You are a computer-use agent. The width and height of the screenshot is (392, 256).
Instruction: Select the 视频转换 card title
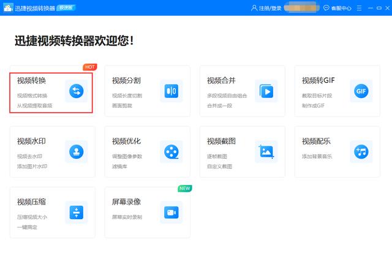(31, 80)
